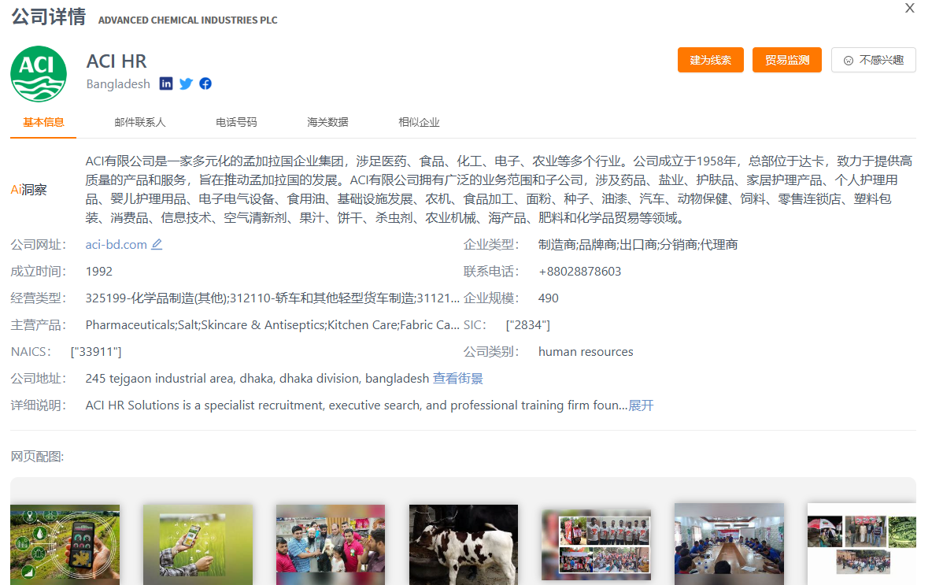The height and width of the screenshot is (585, 932).
Task: Switch to the 基本信息 tab
Action: pos(43,123)
